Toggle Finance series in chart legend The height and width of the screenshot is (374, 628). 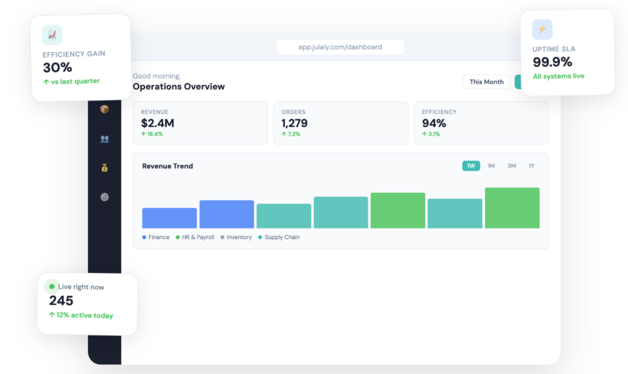pos(156,237)
